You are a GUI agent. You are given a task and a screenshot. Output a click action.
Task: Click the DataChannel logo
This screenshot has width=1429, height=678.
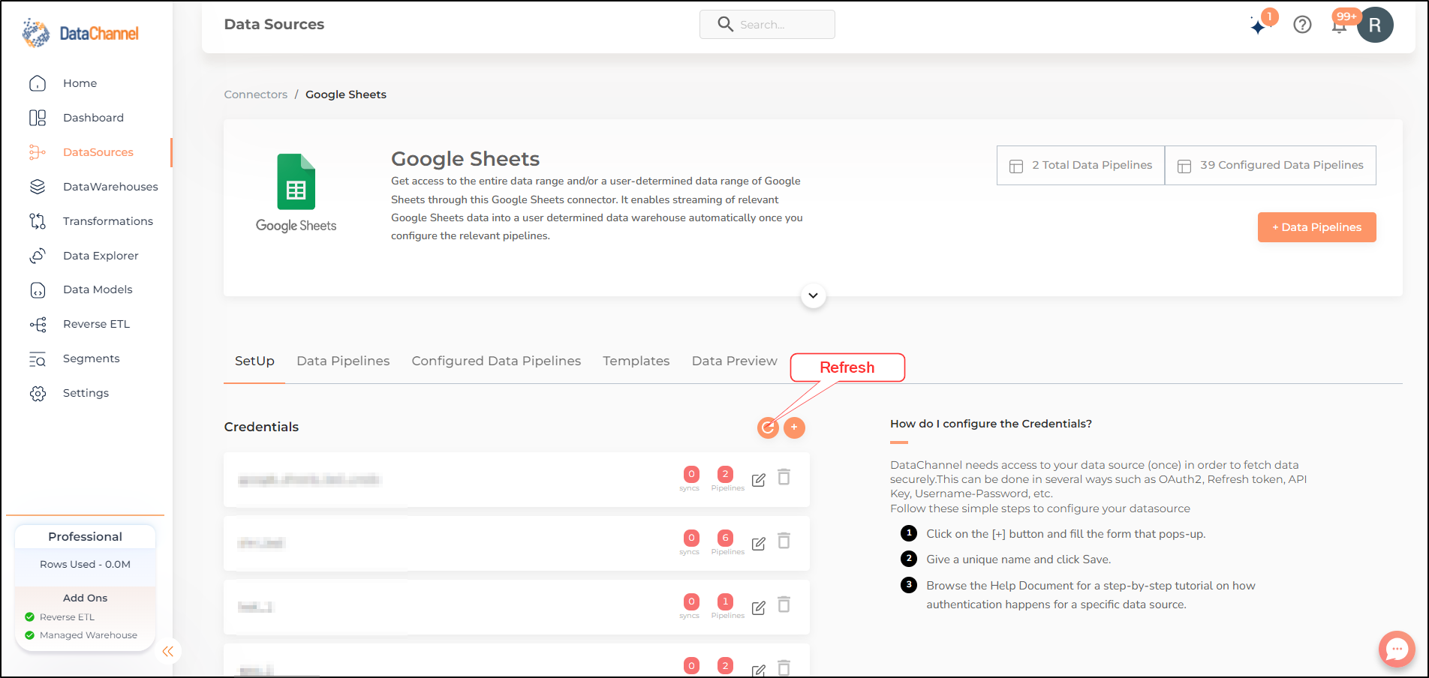pyautogui.click(x=80, y=33)
